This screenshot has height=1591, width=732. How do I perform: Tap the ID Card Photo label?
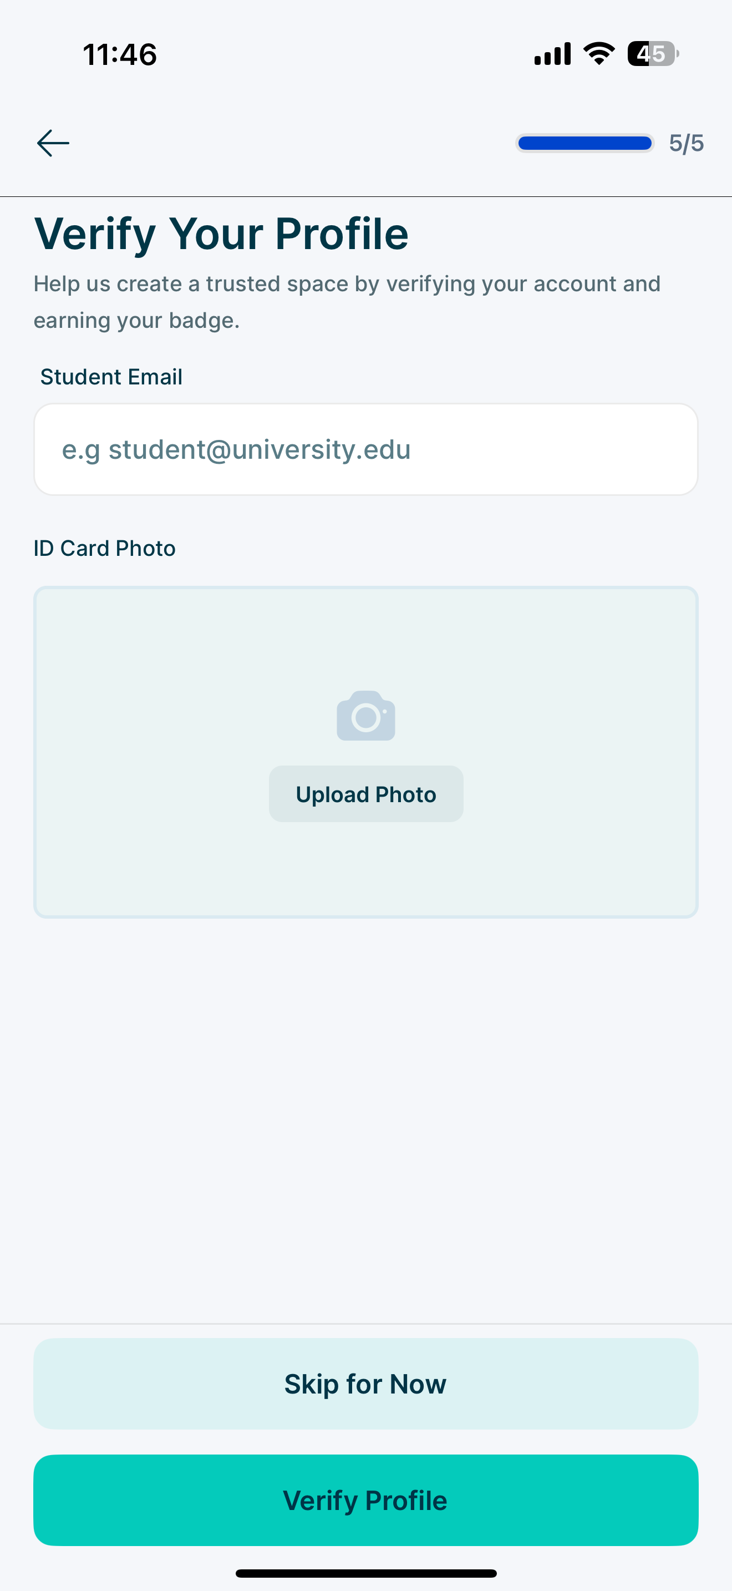104,549
